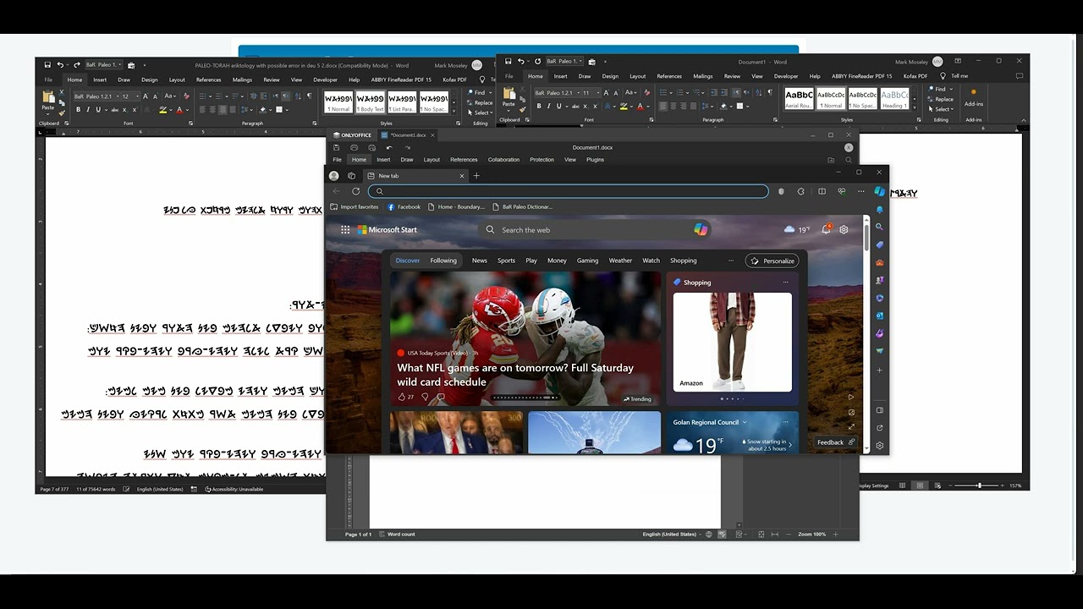Expand Golan Regional Council location dropdown
Viewport: 1083px width, 609px height.
745,422
